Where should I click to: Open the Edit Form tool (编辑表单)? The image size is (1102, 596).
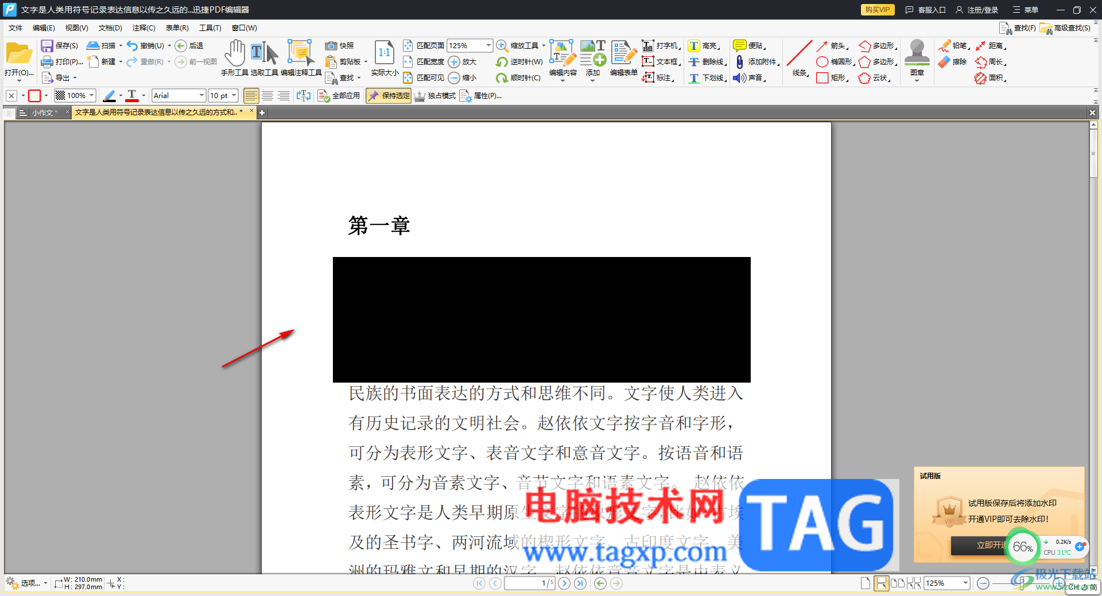click(623, 59)
